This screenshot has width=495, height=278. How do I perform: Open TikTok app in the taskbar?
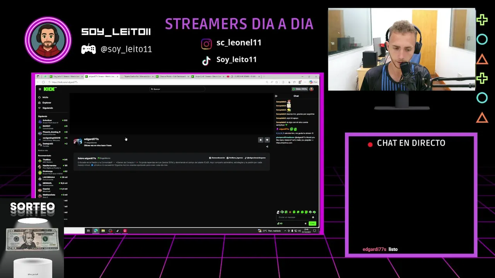[x=118, y=231]
